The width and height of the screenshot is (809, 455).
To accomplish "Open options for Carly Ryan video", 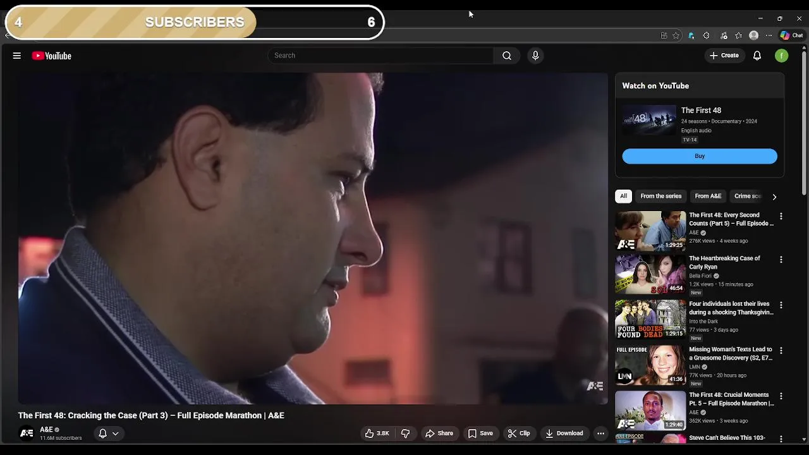I will pyautogui.click(x=781, y=260).
